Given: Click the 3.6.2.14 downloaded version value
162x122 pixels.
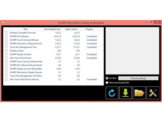Looking at the screenshot, I should pos(57,36).
